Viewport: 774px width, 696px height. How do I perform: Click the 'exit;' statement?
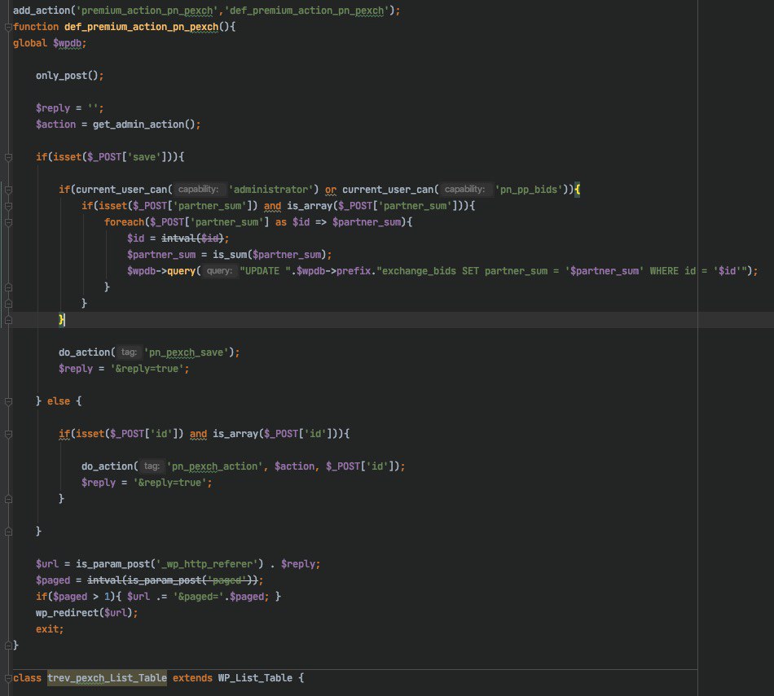coord(50,629)
